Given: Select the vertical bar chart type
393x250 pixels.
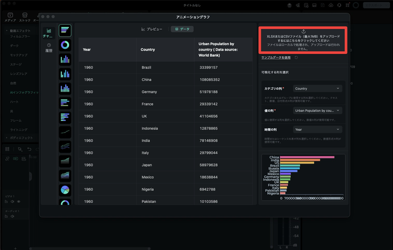Looking at the screenshot, I should click(x=65, y=59).
